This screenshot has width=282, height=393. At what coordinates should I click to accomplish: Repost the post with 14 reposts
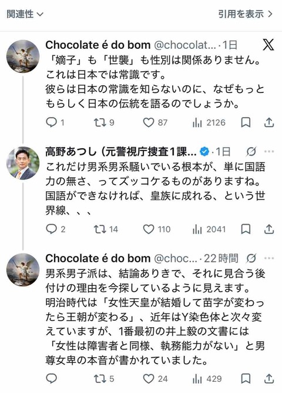(x=106, y=229)
